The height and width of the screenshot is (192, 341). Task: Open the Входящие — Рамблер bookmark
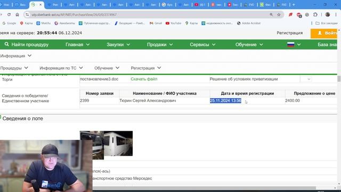[129, 23]
